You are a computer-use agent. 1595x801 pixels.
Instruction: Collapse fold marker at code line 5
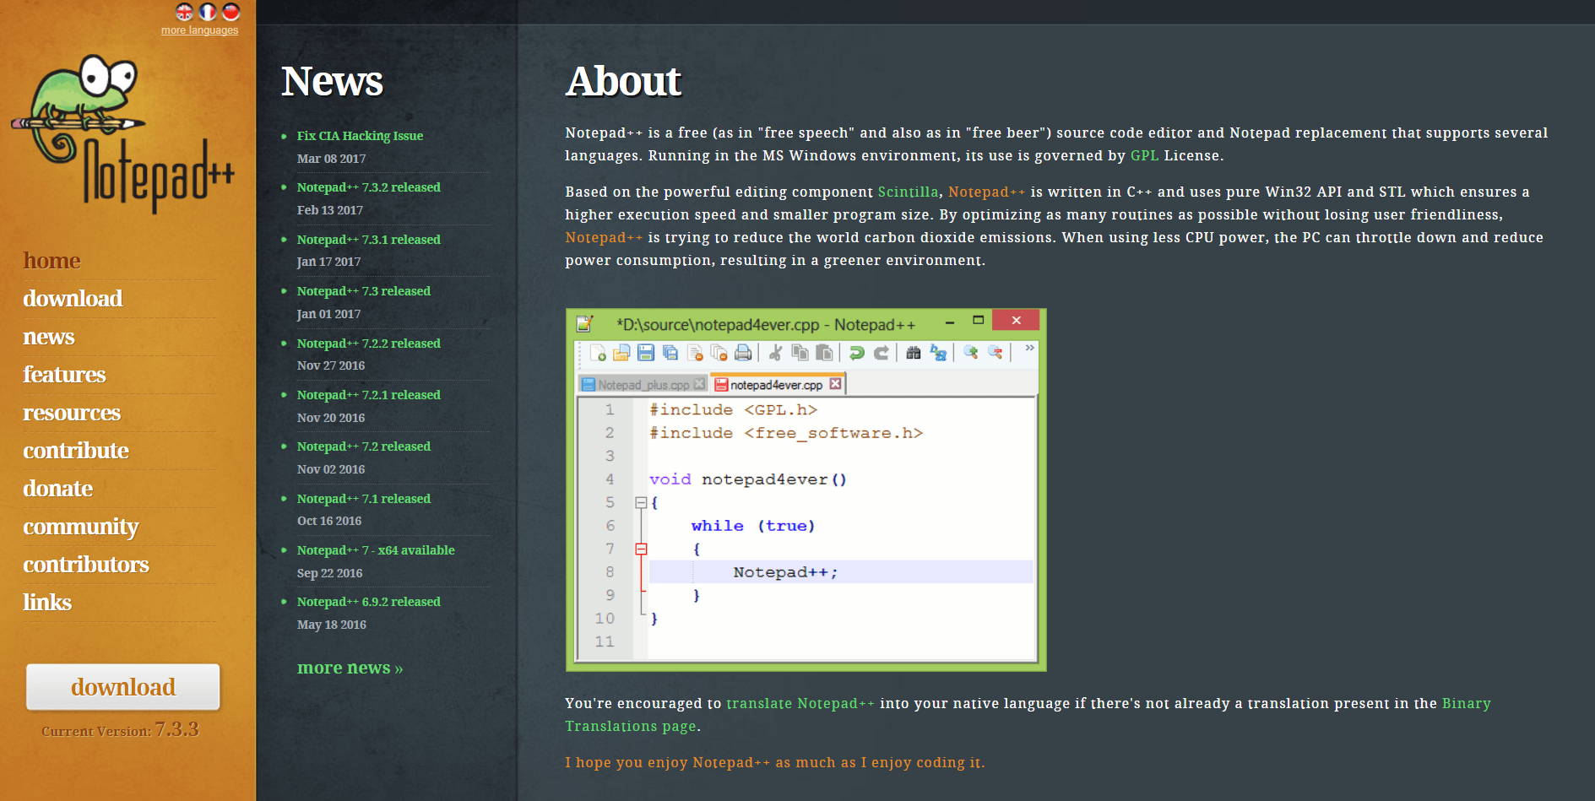point(641,502)
